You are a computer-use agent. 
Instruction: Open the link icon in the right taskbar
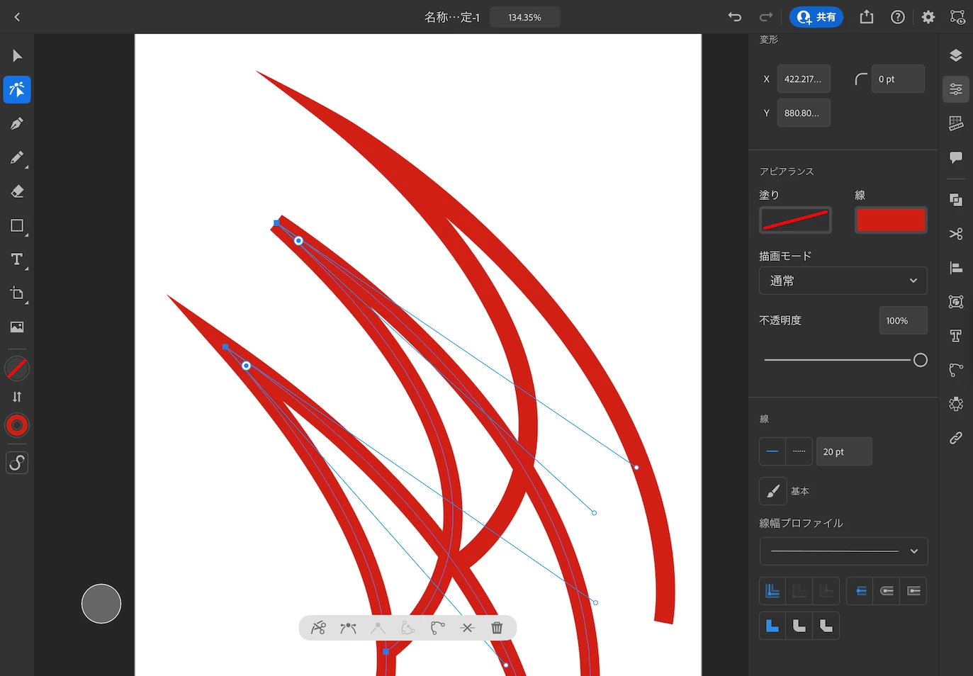pos(956,438)
